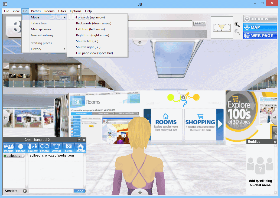
Task: Click the chat help question mark
Action: pos(79,140)
